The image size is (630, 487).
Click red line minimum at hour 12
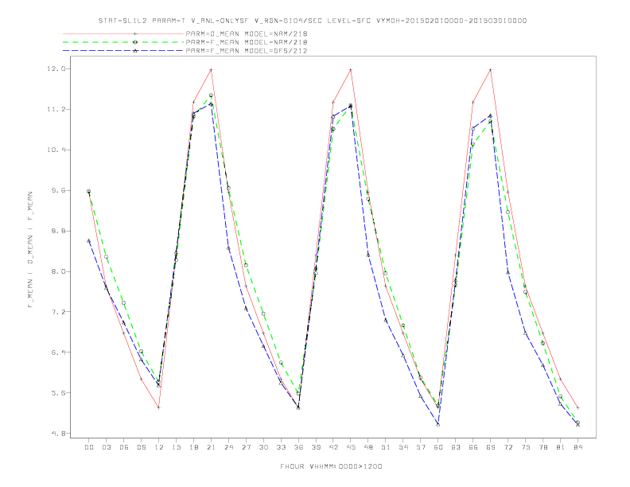159,407
